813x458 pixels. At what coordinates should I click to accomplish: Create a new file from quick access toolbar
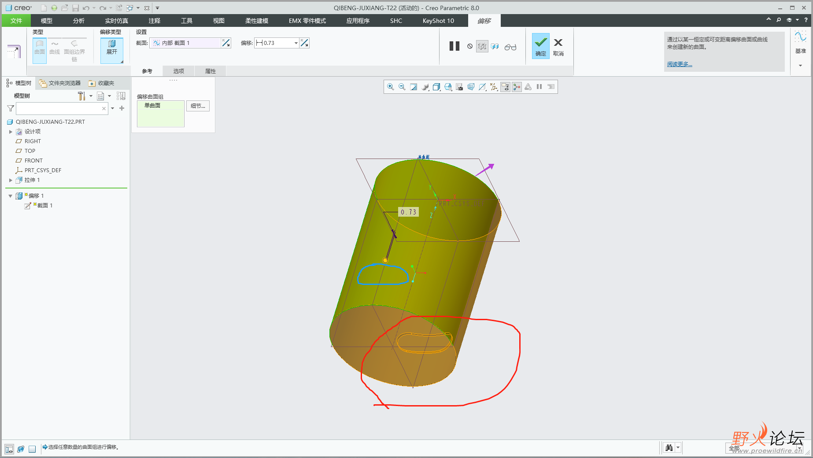(44, 8)
